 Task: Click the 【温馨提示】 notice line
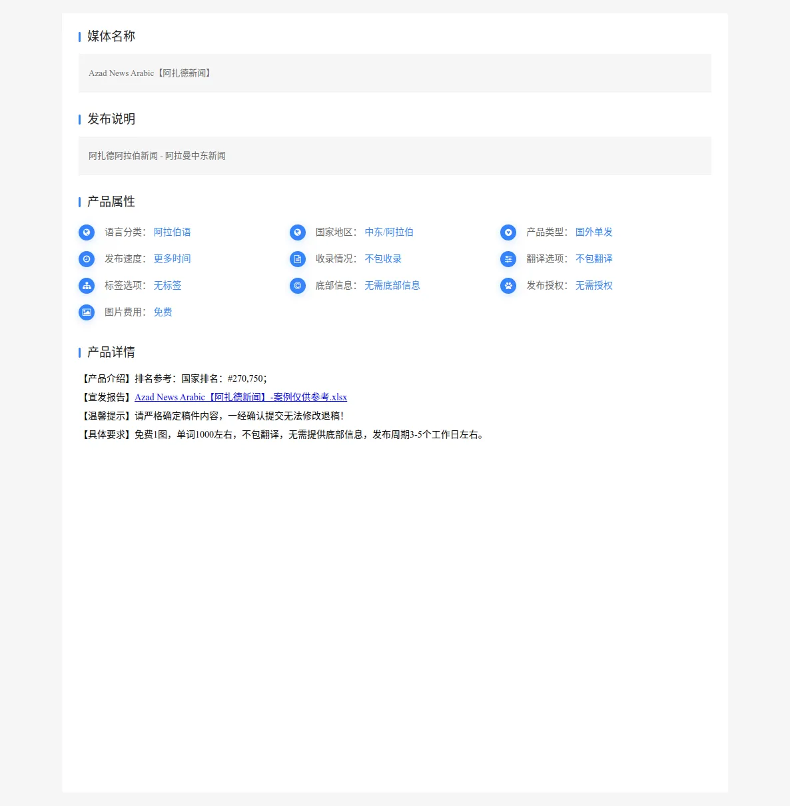point(212,416)
